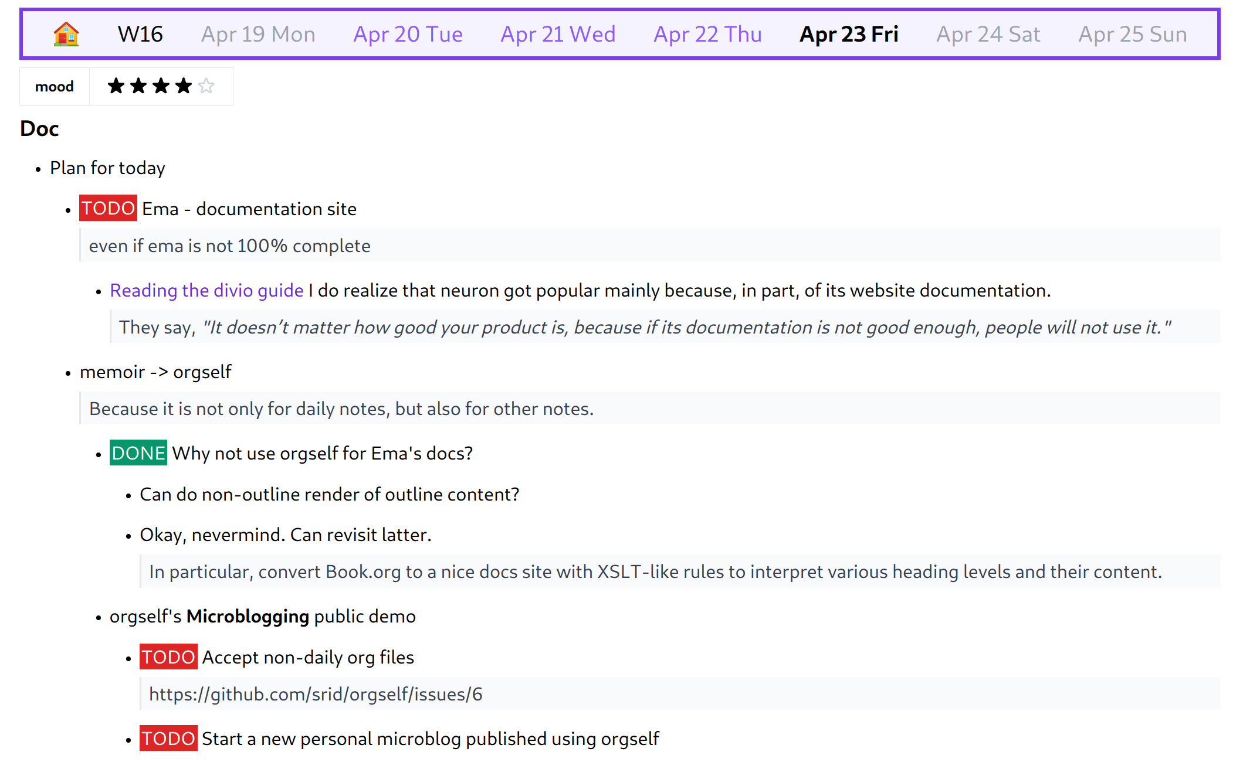Click Apr 25 Sun in navigation

click(1132, 34)
